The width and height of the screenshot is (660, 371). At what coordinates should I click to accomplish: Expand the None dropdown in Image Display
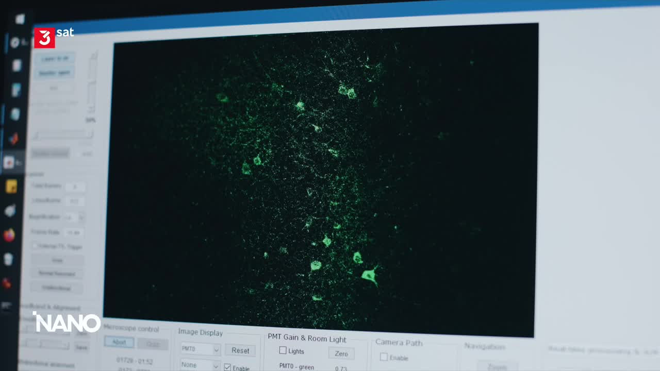point(201,365)
